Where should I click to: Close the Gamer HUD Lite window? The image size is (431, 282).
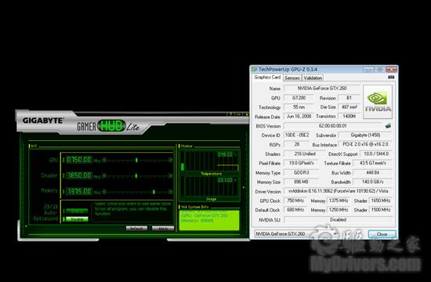[246, 114]
